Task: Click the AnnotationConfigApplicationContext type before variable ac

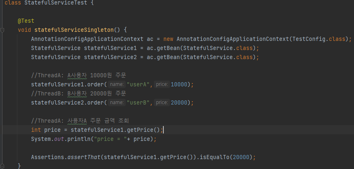Action: pyautogui.click(x=87, y=39)
